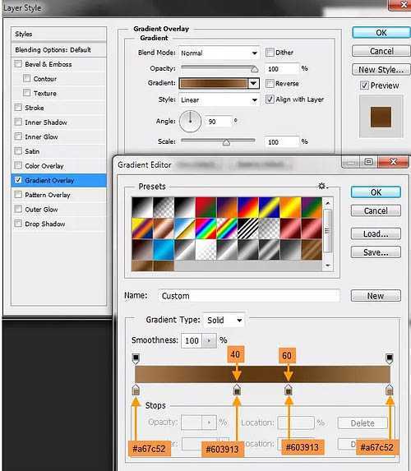
Task: Enable the Texture checkbox
Action: tap(27, 93)
